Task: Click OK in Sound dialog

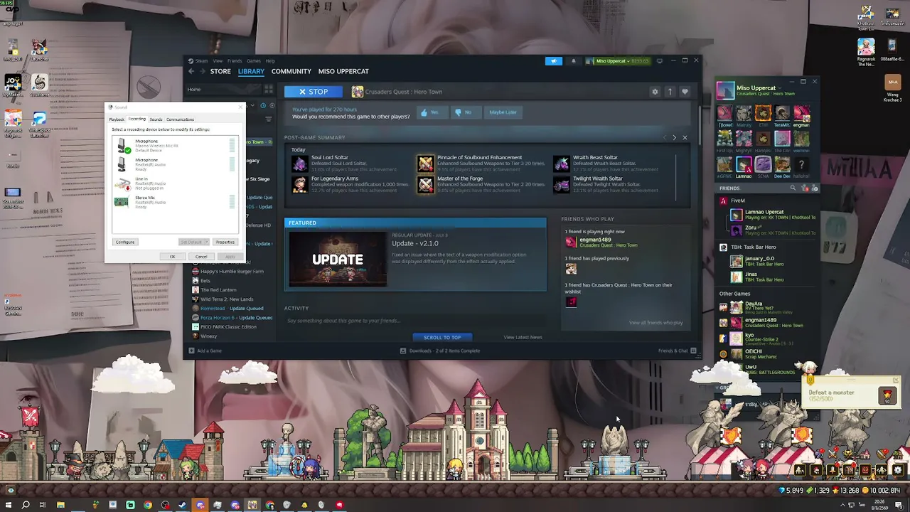Action: tap(172, 257)
